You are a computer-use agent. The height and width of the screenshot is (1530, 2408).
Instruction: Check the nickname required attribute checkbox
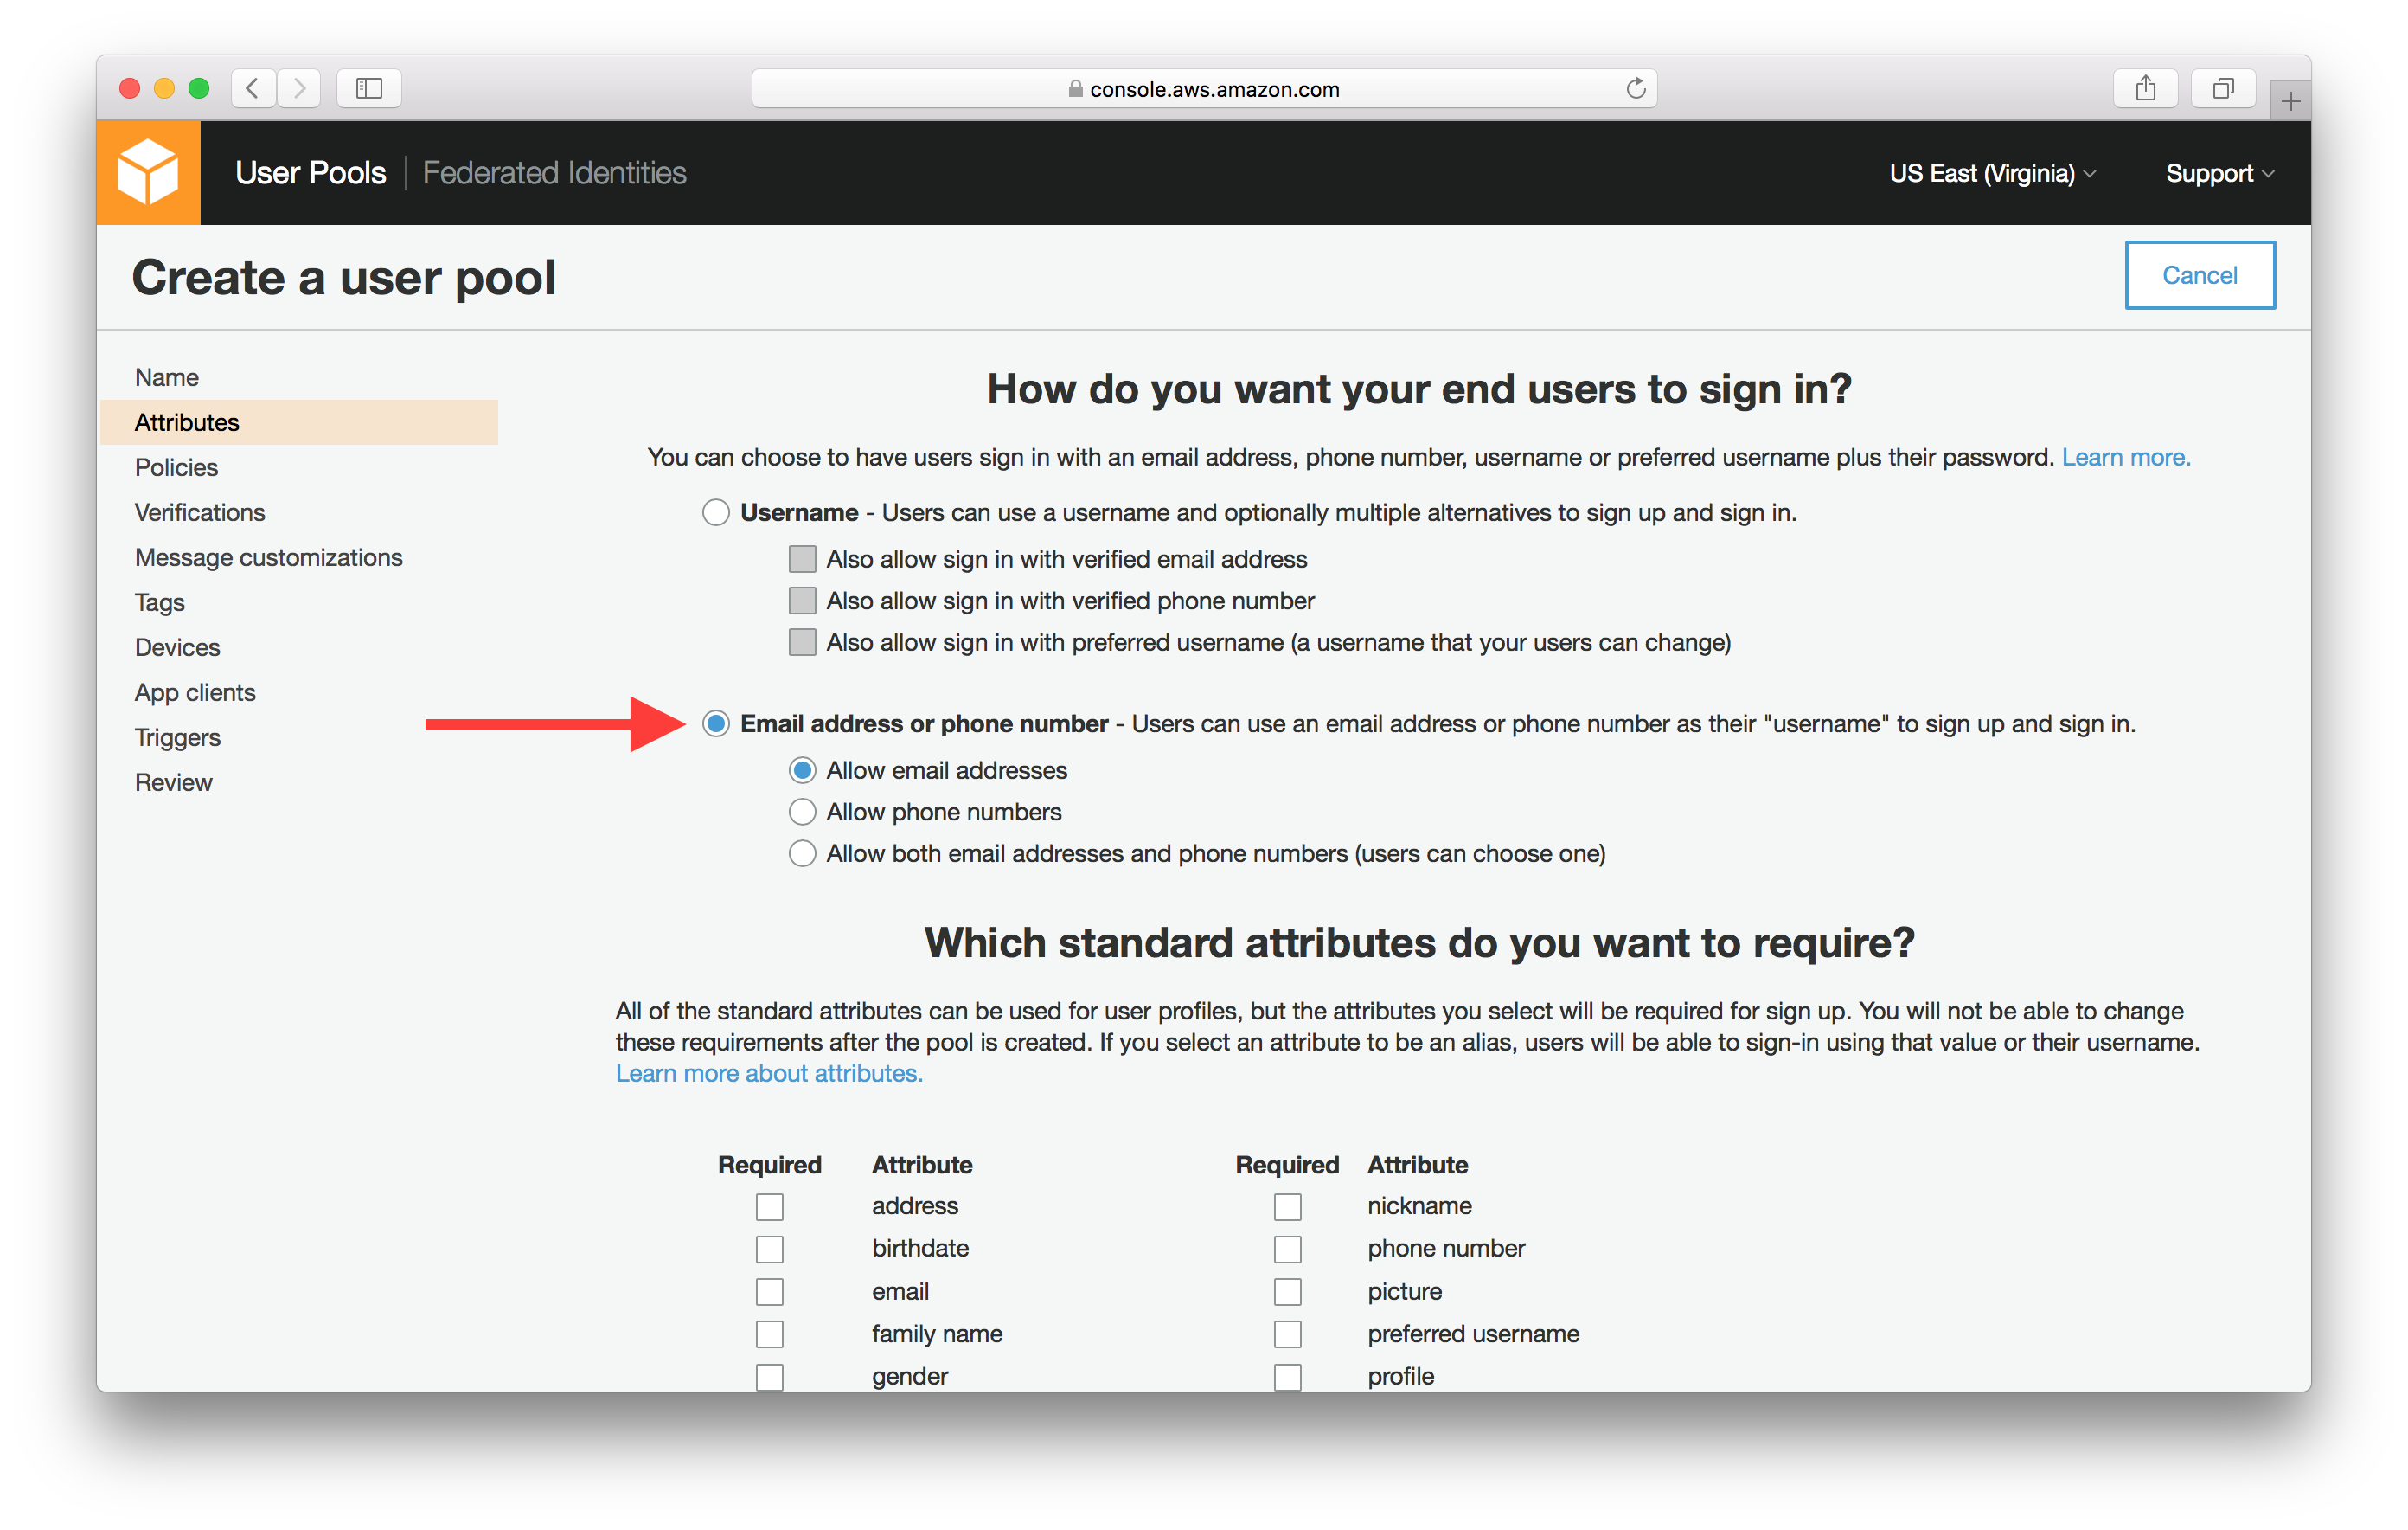(1287, 1205)
